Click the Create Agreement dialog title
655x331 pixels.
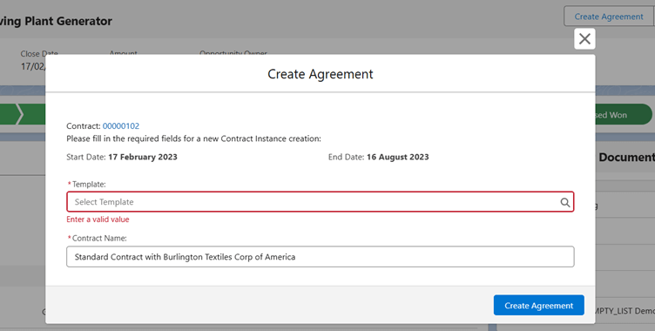(320, 74)
